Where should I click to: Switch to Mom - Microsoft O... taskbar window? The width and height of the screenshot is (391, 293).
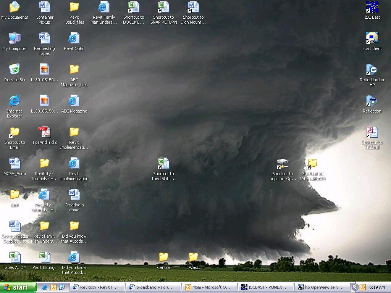coord(210,287)
